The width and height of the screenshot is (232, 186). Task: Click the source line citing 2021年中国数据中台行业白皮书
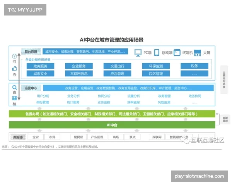[x=50, y=147]
